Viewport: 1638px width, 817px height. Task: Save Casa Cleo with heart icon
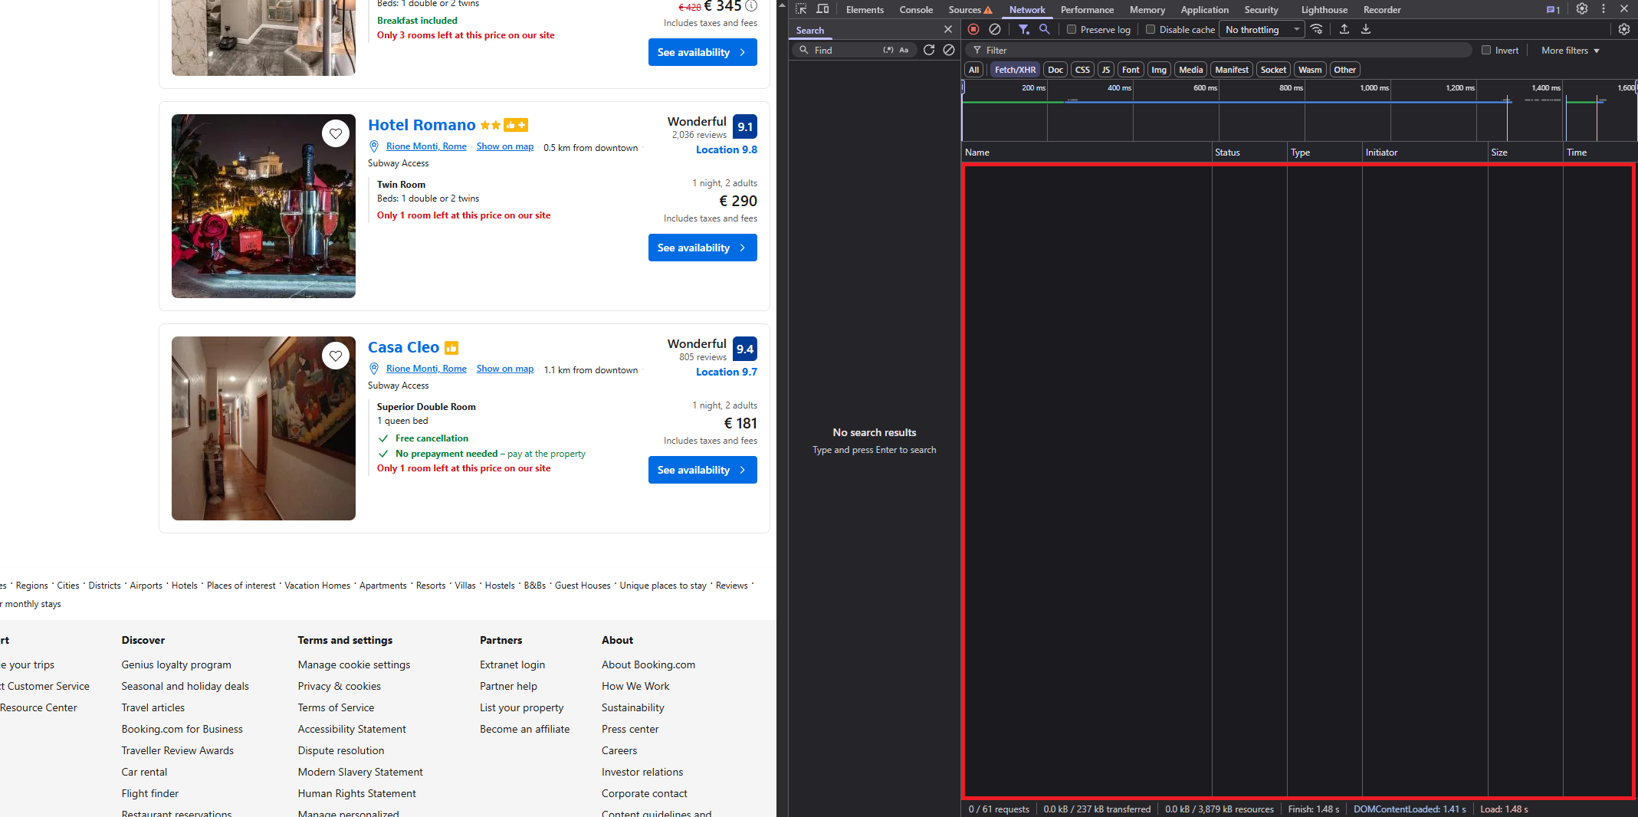click(336, 356)
